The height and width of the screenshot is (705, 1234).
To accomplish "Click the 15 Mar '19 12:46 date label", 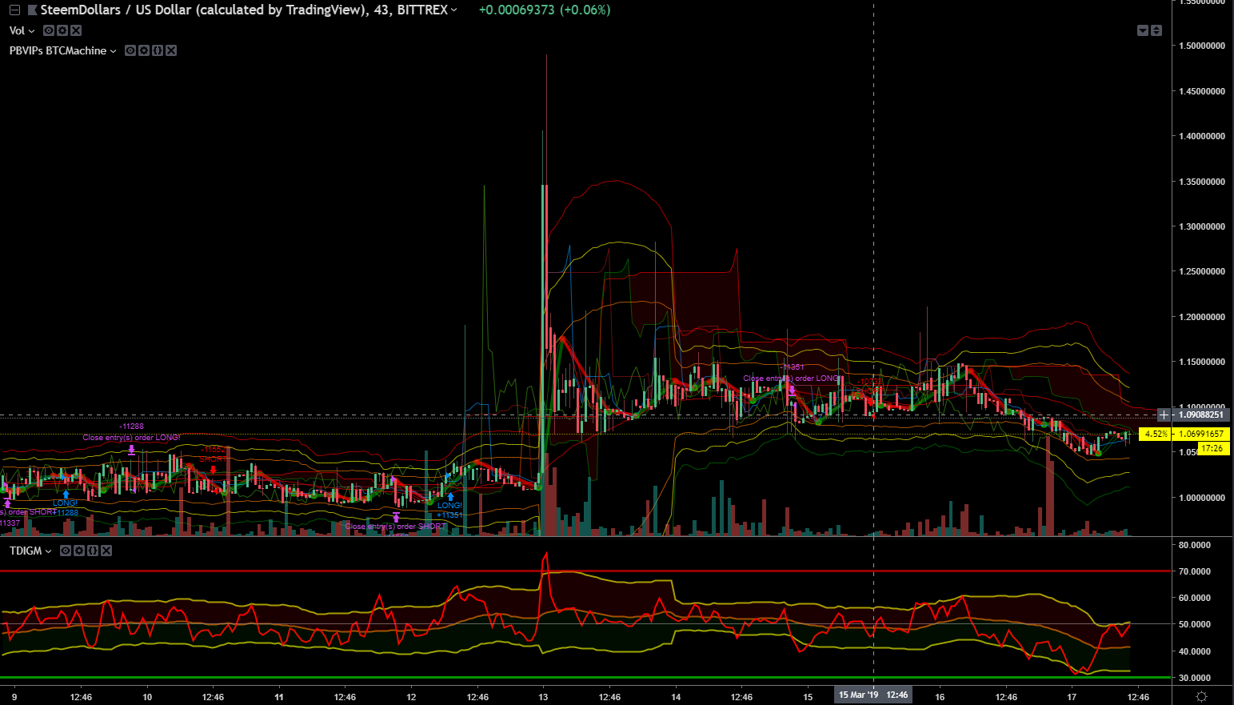I will (x=873, y=695).
